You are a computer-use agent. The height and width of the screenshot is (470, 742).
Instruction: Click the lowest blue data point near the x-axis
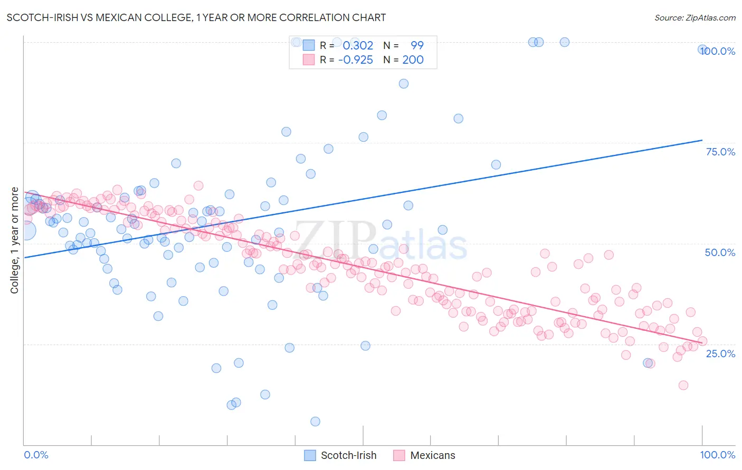[315, 422]
